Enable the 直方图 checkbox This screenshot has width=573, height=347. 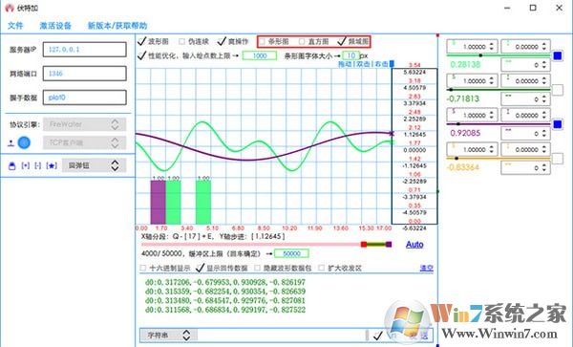pos(302,42)
